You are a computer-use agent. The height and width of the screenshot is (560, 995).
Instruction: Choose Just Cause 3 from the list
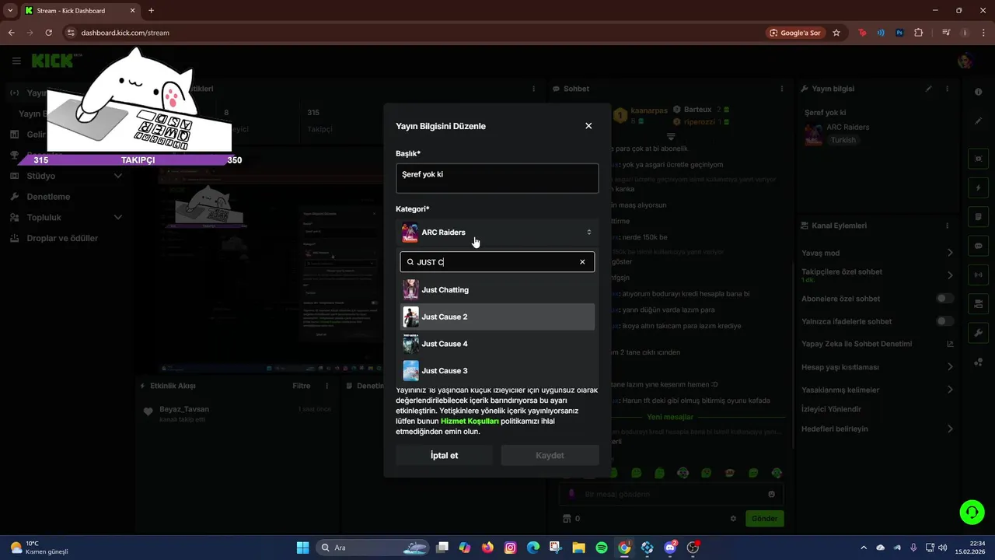tap(497, 371)
